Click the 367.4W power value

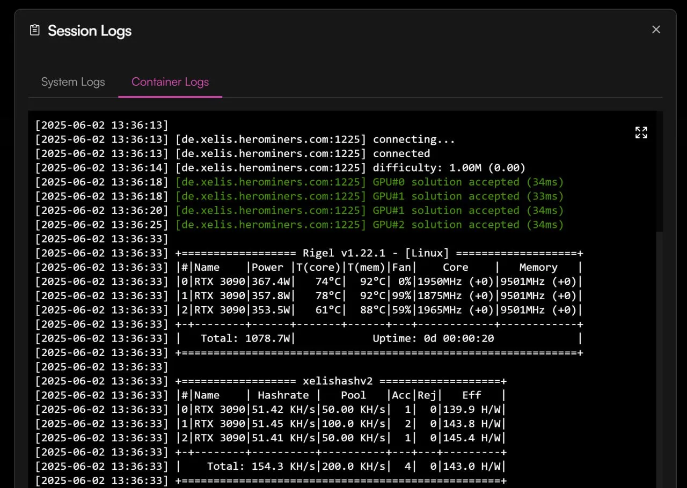click(271, 282)
